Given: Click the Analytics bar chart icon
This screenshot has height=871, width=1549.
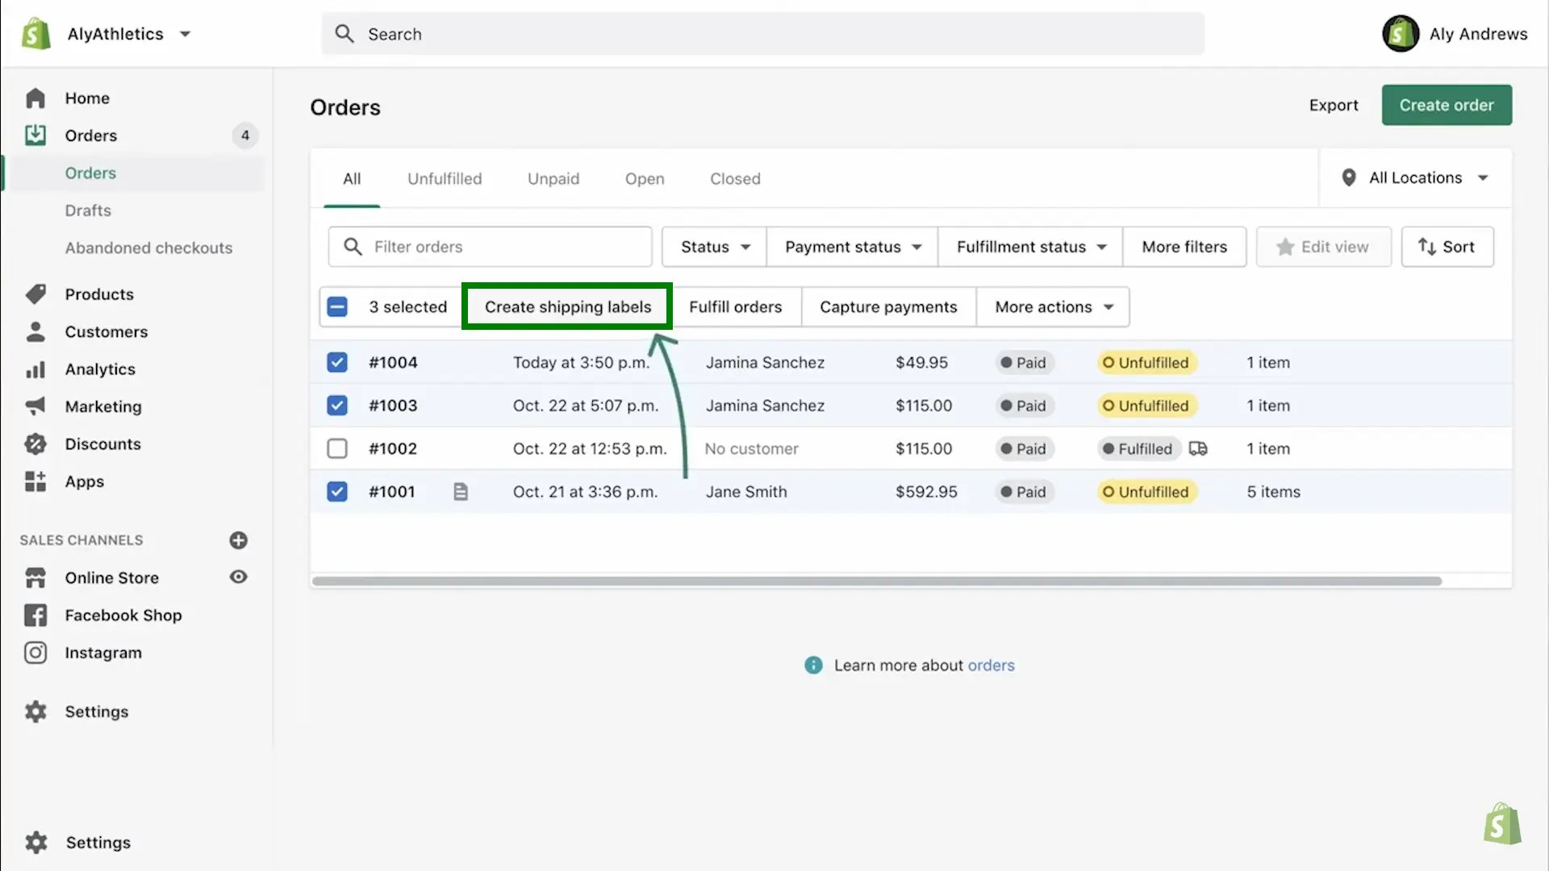Looking at the screenshot, I should pos(35,369).
